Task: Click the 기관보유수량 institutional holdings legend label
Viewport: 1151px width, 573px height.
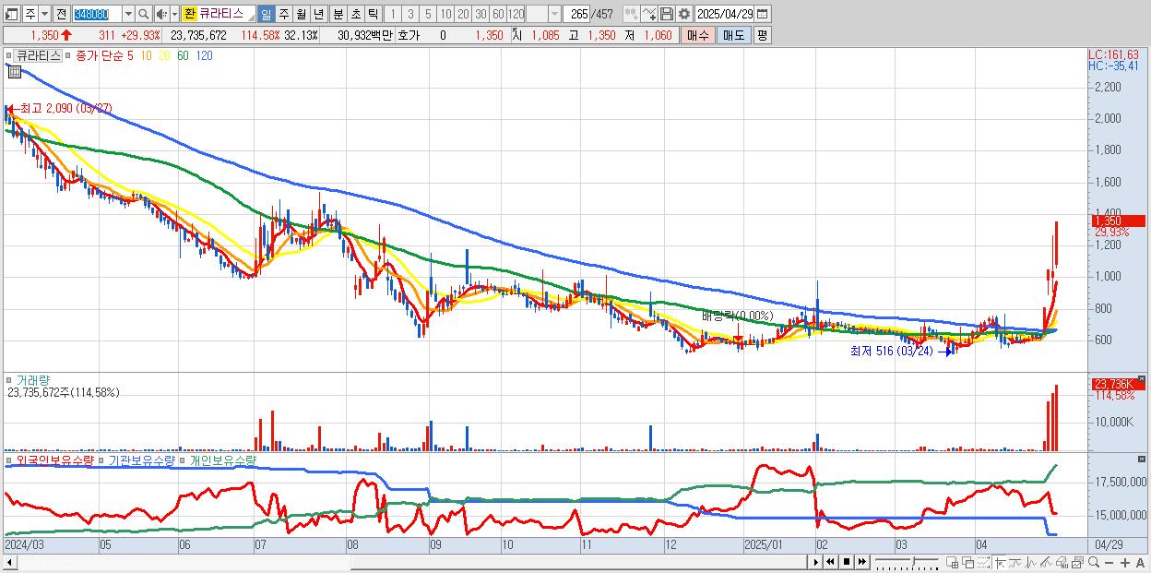Action: [142, 460]
